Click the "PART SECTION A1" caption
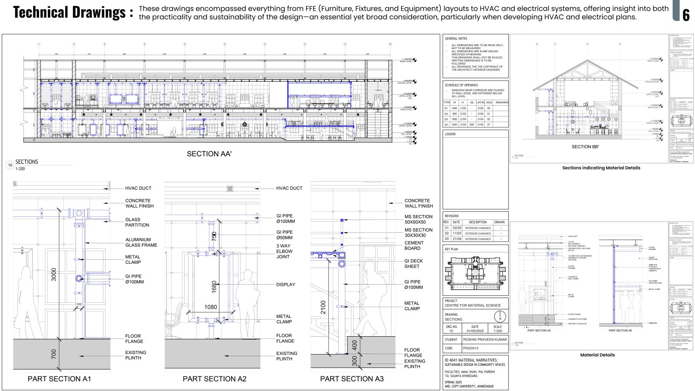The height and width of the screenshot is (391, 695). coord(60,379)
